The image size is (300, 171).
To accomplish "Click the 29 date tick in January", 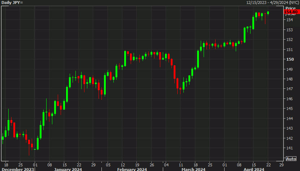I will click(93, 165).
